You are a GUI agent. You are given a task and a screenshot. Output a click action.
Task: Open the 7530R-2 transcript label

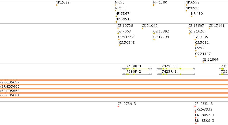click(x=134, y=72)
